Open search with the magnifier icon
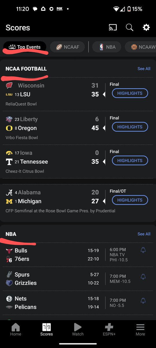Viewport: 156px width, 348px height. click(129, 28)
